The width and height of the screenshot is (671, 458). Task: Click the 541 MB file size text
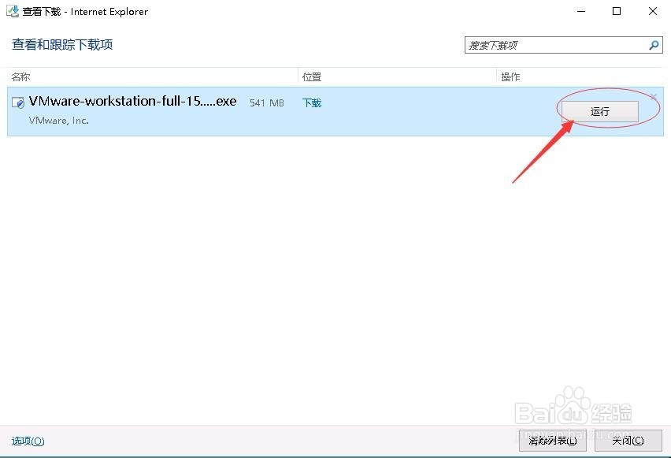[266, 102]
